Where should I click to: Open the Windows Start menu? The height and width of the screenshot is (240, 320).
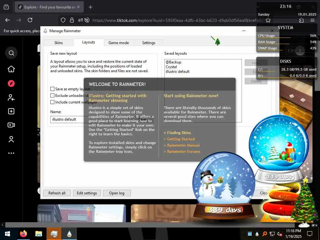coord(7,234)
